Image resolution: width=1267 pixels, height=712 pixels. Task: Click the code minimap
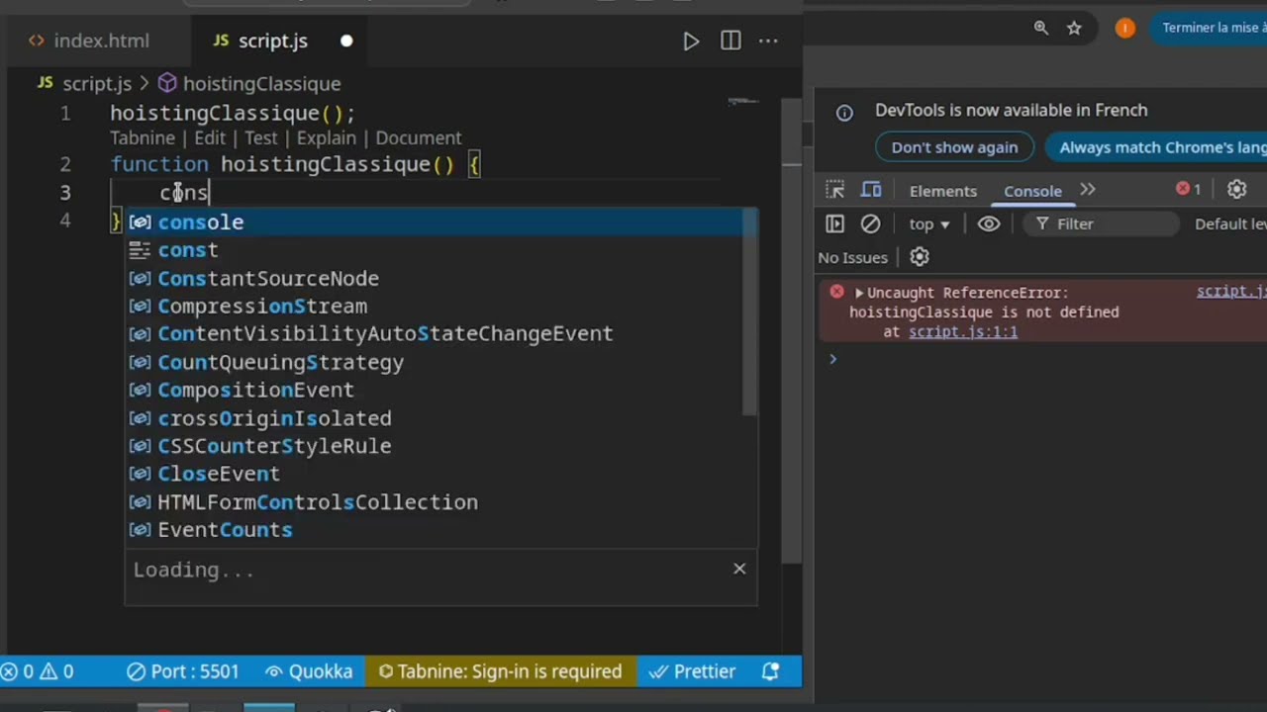tap(742, 101)
